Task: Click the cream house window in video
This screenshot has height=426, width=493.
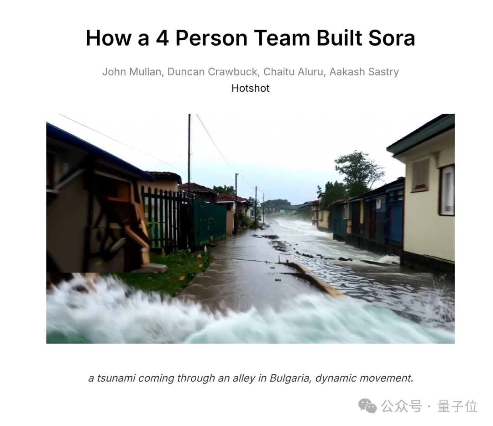Action: click(447, 189)
